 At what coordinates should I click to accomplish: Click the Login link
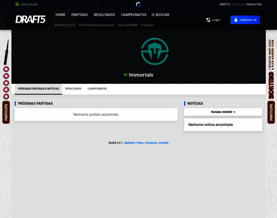[x=216, y=20]
